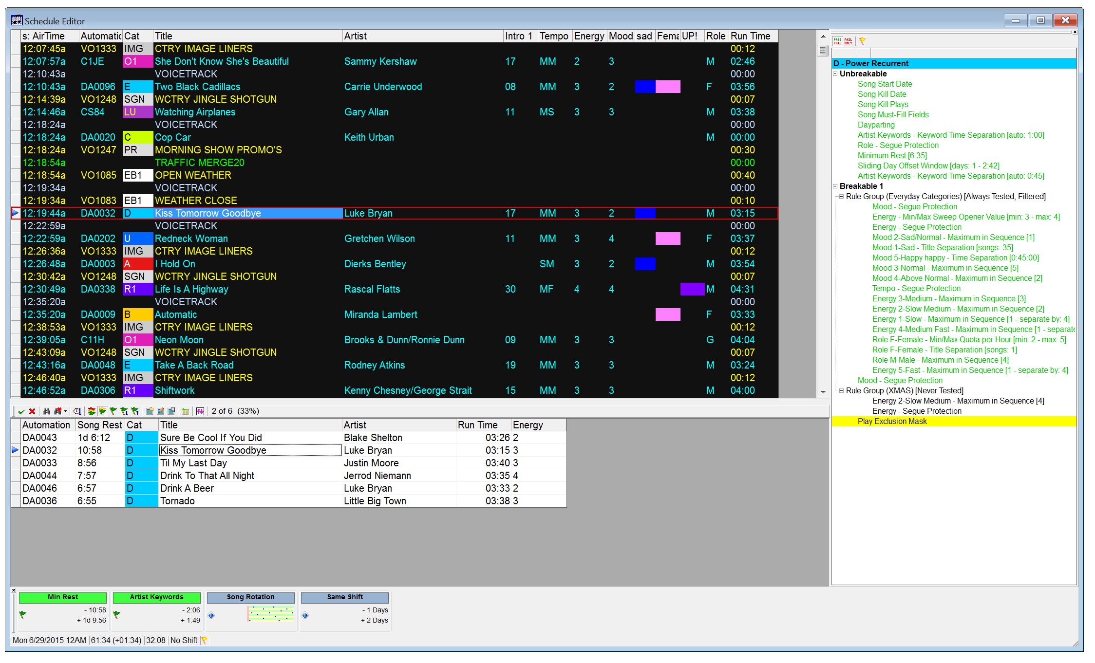This screenshot has height=663, width=1095.
Task: Click the magenta arrows swap icon
Action: point(200,411)
